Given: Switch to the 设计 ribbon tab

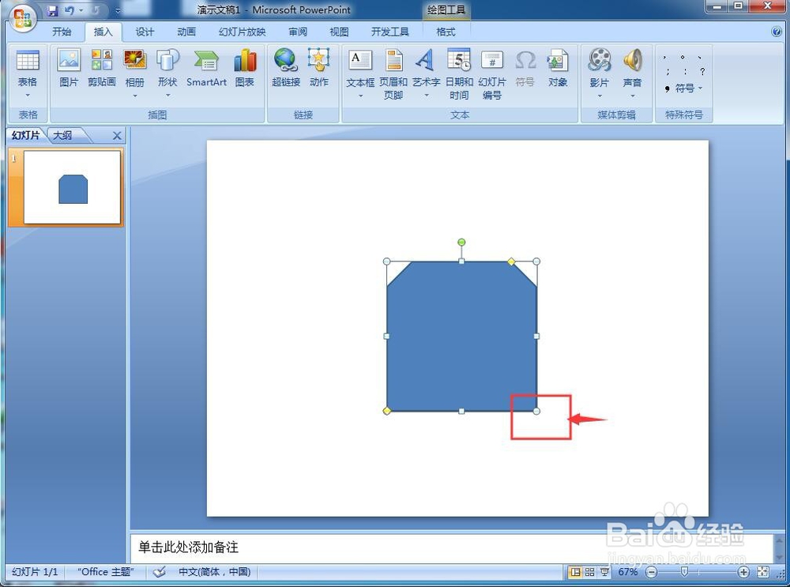Looking at the screenshot, I should [x=145, y=32].
